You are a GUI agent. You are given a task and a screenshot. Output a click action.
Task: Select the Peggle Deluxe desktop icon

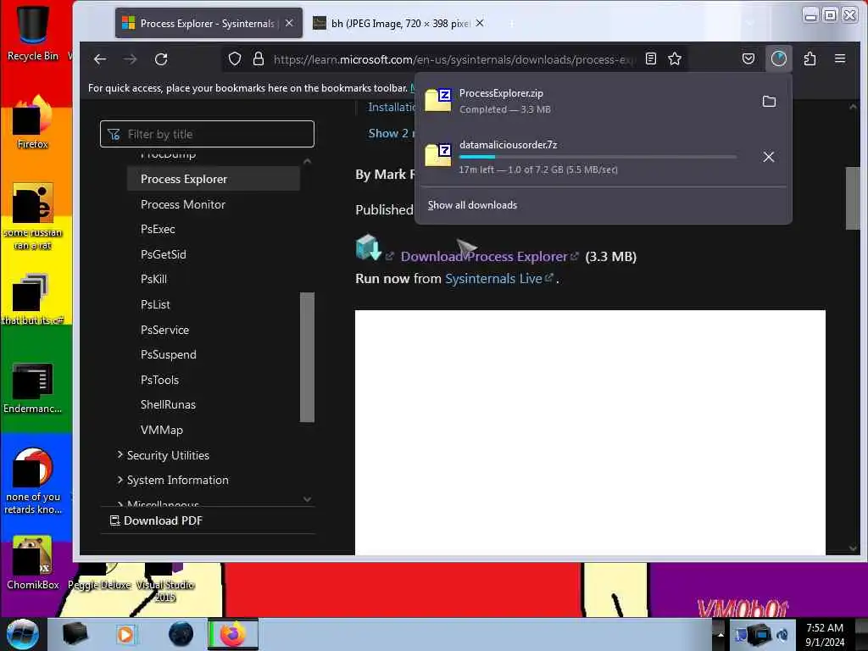[99, 577]
